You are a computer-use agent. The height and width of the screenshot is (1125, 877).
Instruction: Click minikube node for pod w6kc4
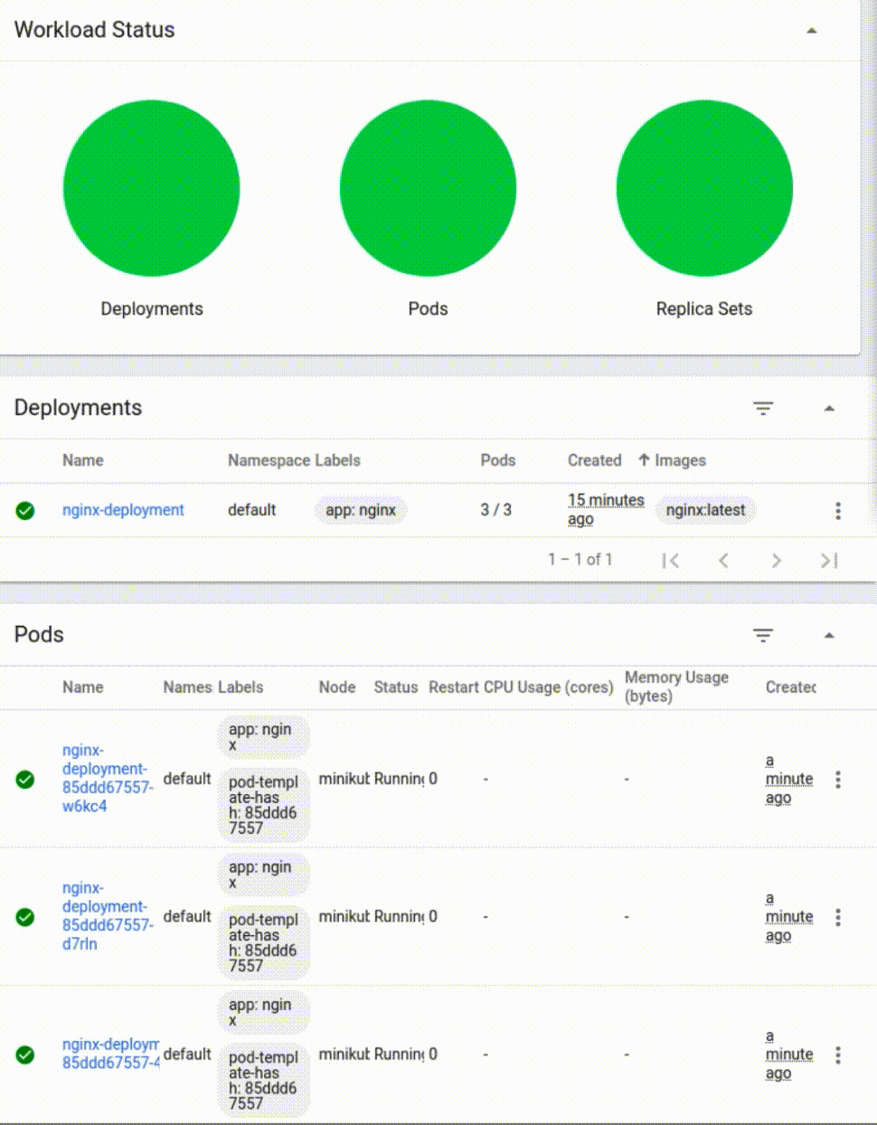[x=344, y=779]
